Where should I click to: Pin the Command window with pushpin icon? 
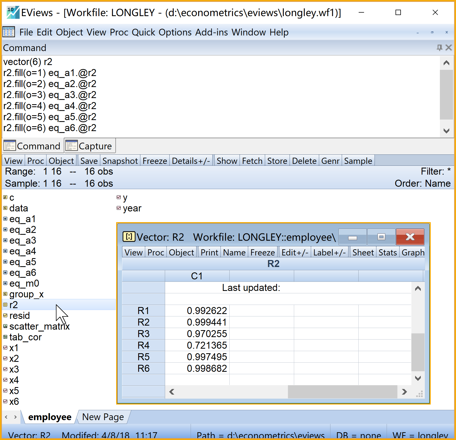tap(439, 48)
